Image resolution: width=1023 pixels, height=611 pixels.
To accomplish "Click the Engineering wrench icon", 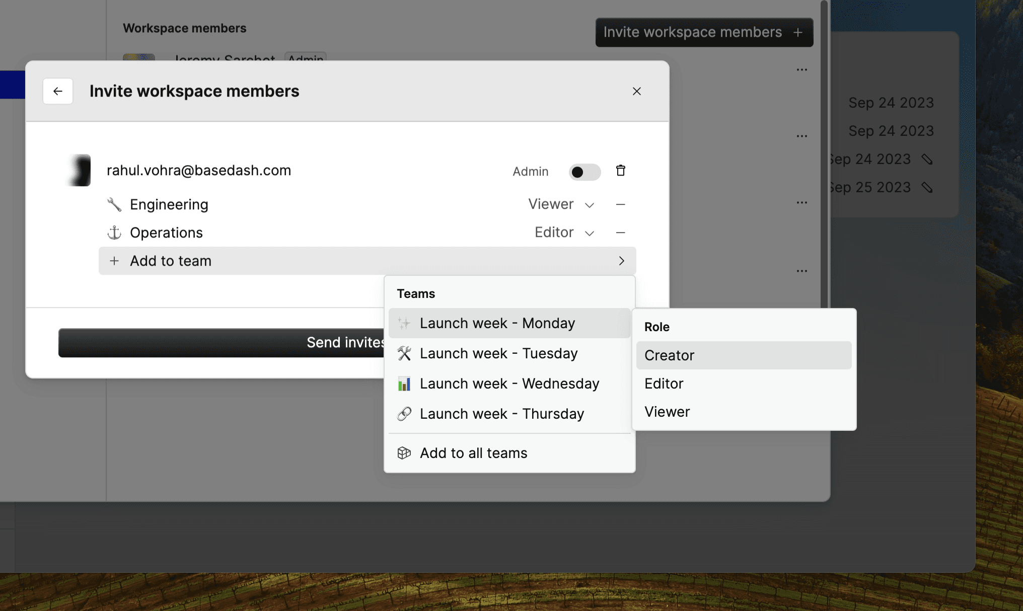I will pyautogui.click(x=114, y=204).
